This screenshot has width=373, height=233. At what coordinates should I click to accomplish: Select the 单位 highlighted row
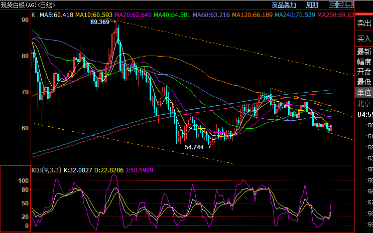tap(364, 92)
